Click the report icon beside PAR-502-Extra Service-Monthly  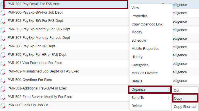(x=3, y=97)
